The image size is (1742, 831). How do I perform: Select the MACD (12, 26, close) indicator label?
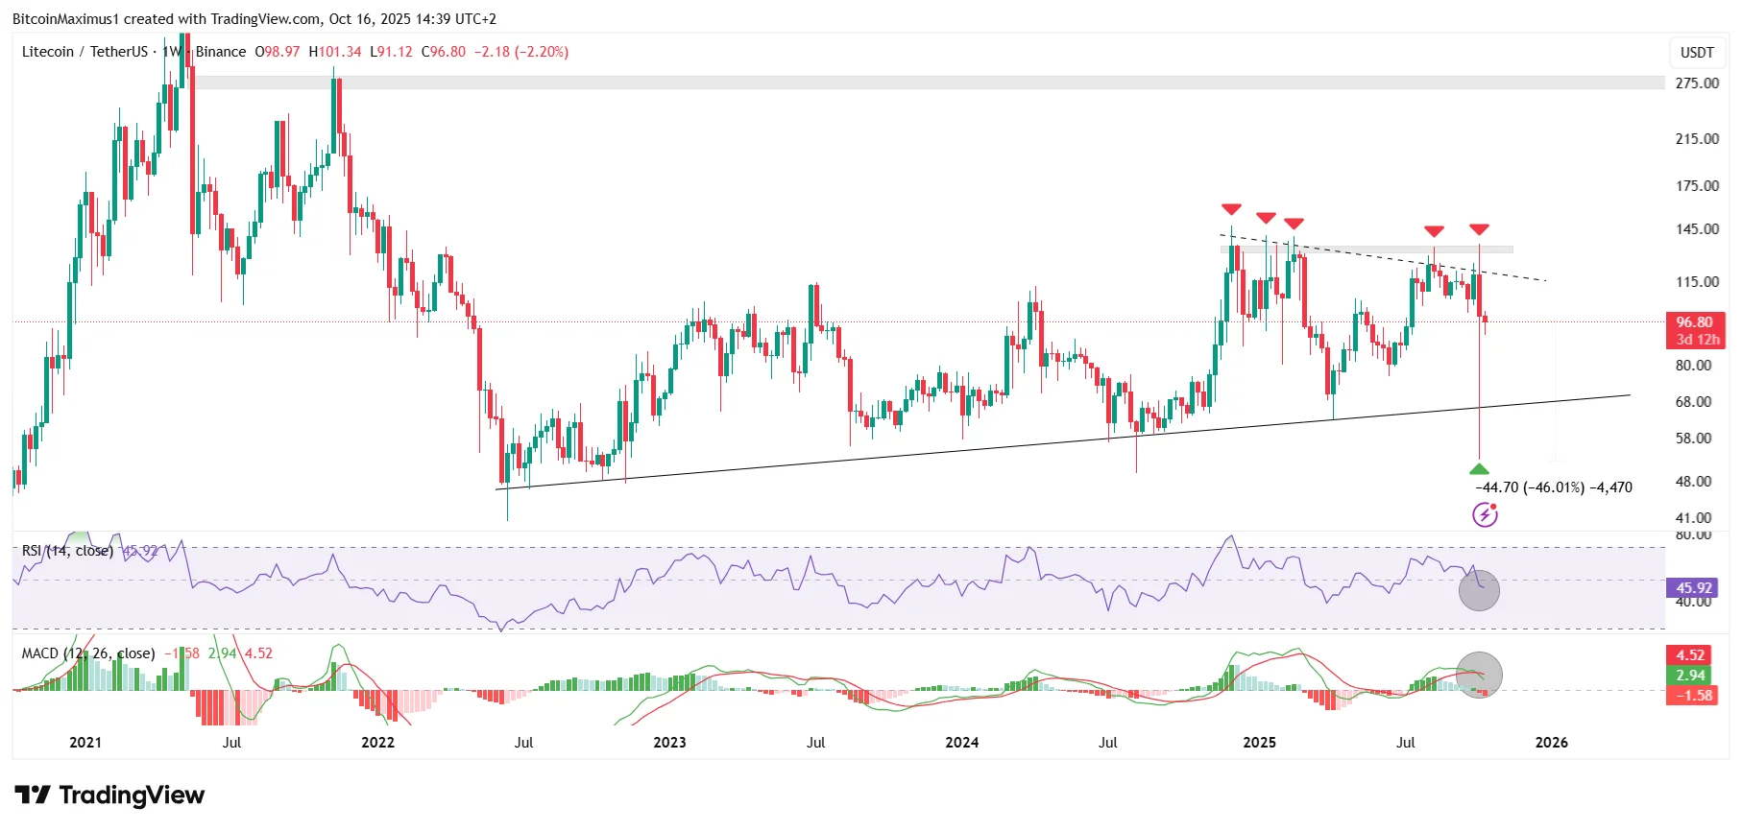(88, 653)
